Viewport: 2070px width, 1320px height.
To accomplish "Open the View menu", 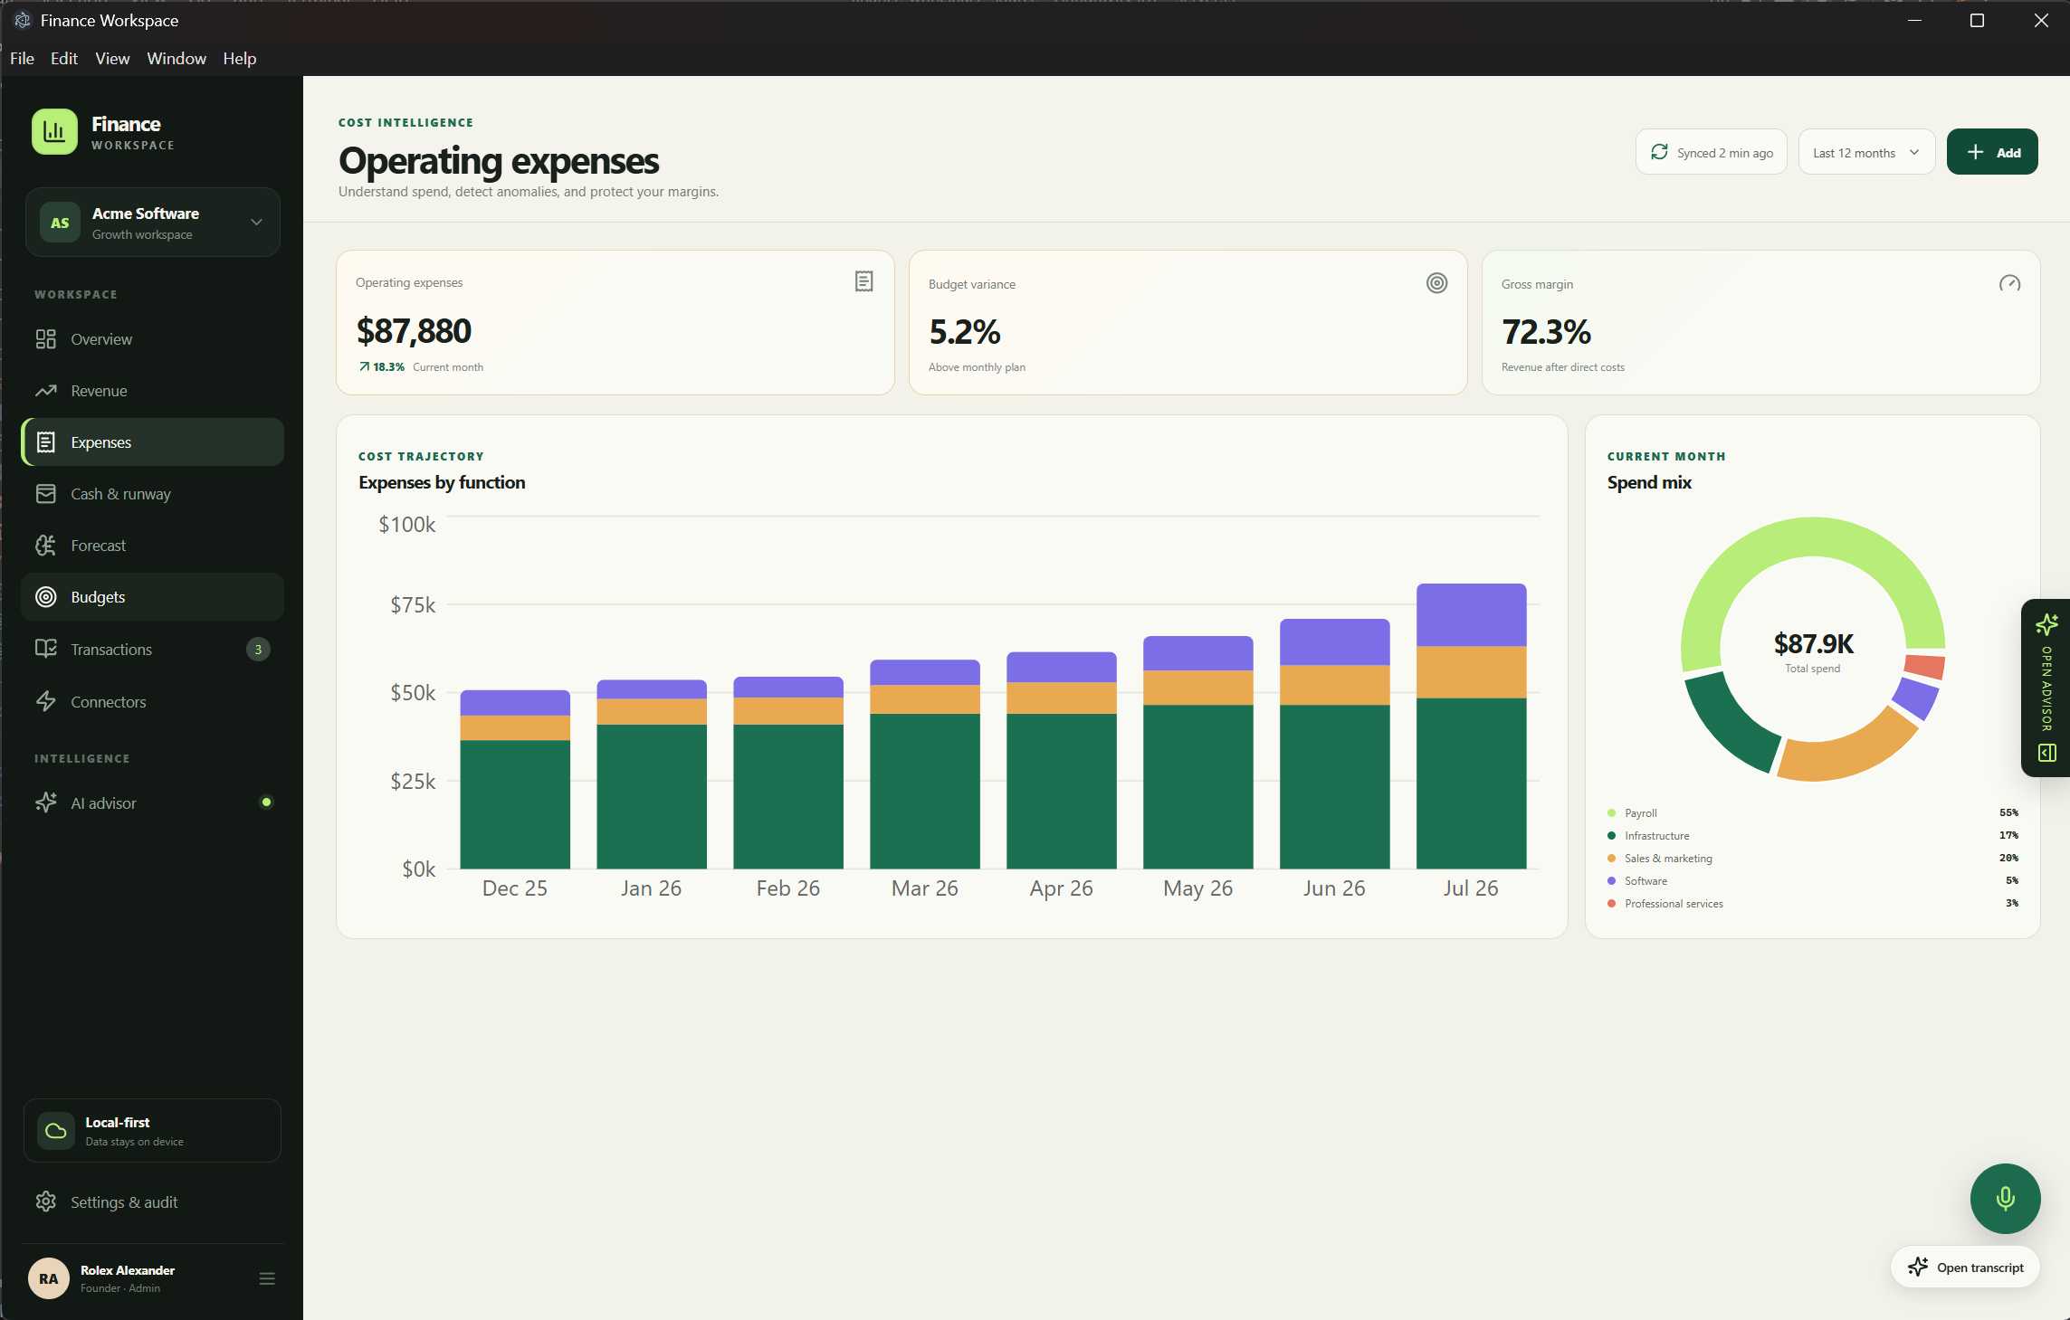I will 112,58.
